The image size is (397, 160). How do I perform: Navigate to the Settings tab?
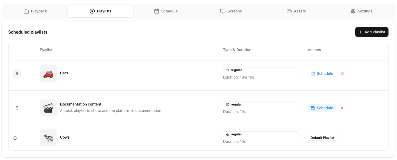pos(361,11)
